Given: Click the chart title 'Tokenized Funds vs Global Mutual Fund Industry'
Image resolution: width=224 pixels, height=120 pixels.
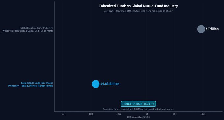Looking at the screenshot, I should 138,6.
